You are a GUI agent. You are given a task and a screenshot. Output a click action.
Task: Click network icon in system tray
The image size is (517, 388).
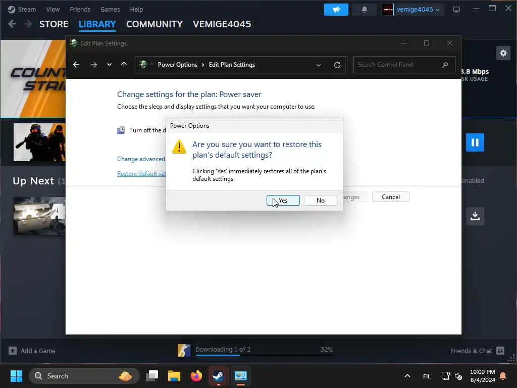445,376
